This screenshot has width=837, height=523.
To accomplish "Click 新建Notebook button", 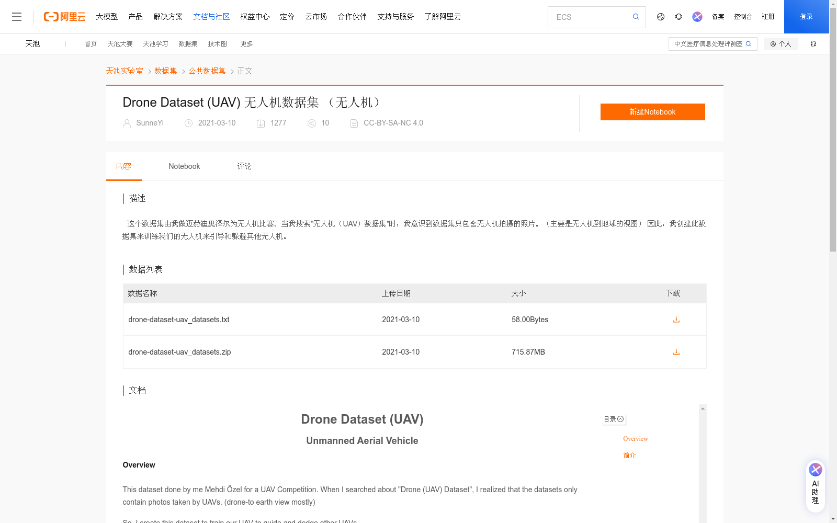I will (x=652, y=112).
